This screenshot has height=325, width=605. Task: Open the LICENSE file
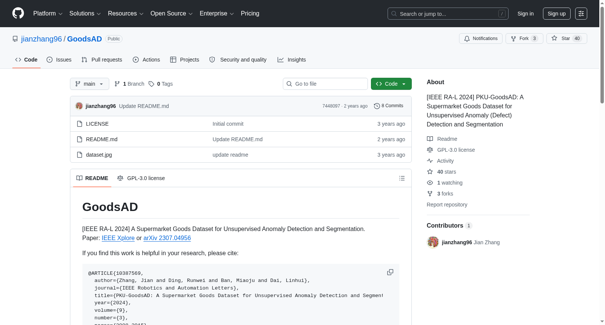point(97,124)
